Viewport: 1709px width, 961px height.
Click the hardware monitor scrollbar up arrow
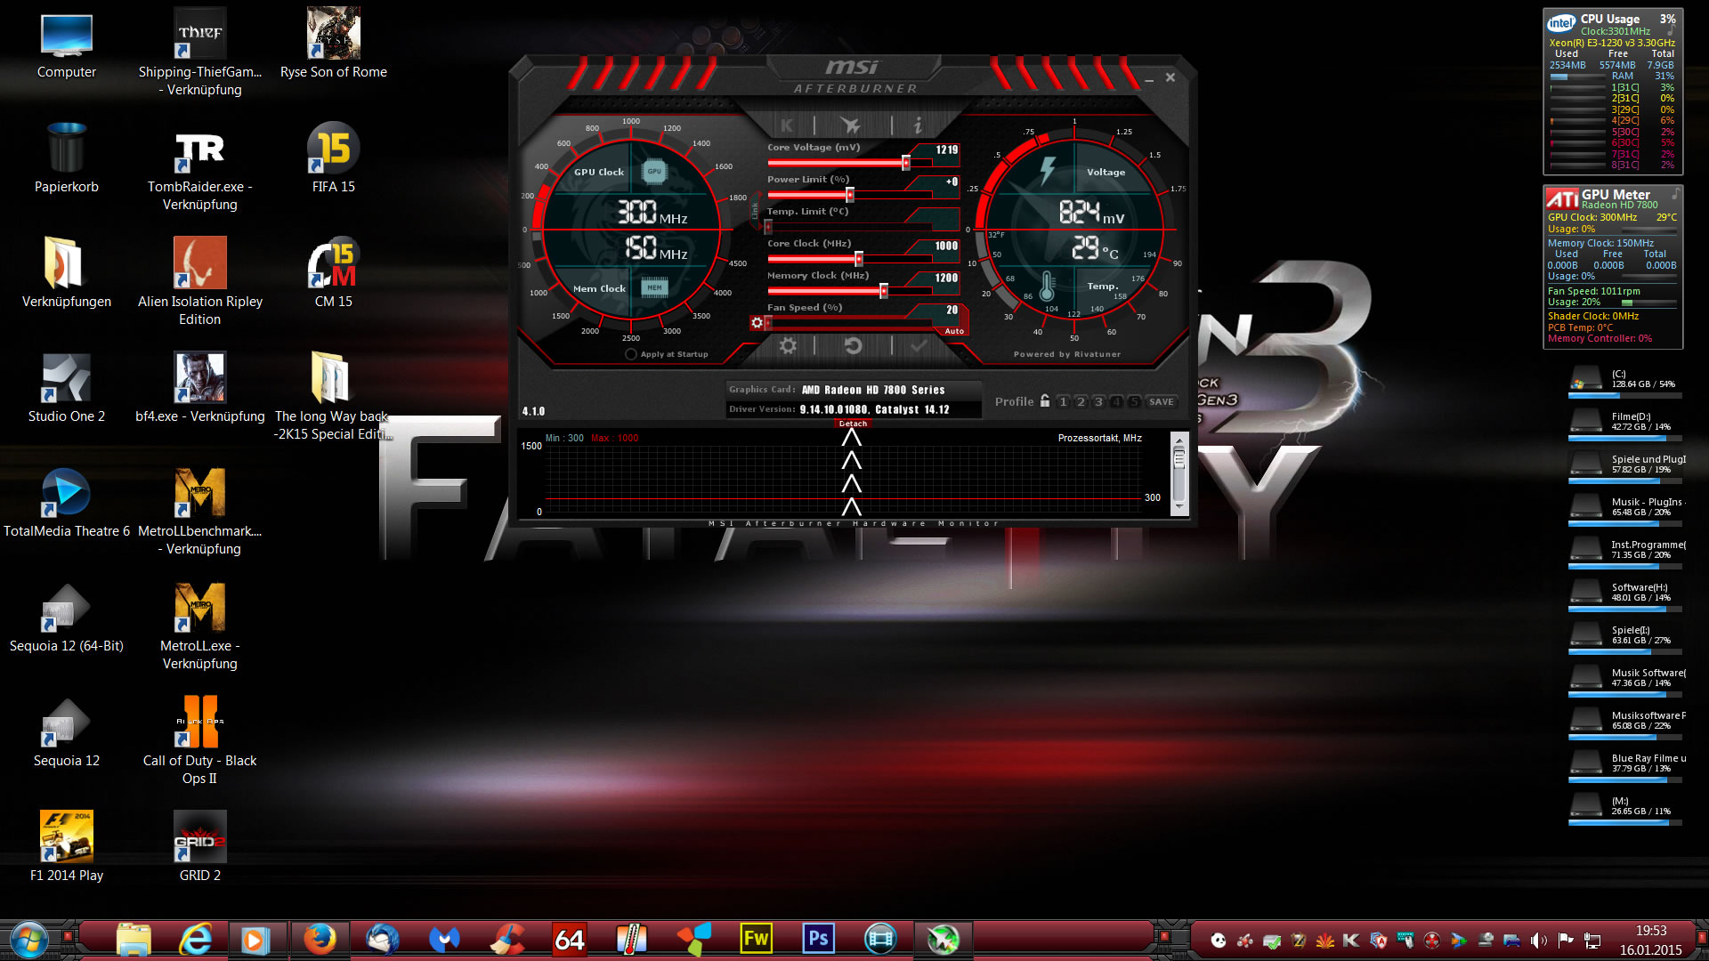tap(1179, 440)
